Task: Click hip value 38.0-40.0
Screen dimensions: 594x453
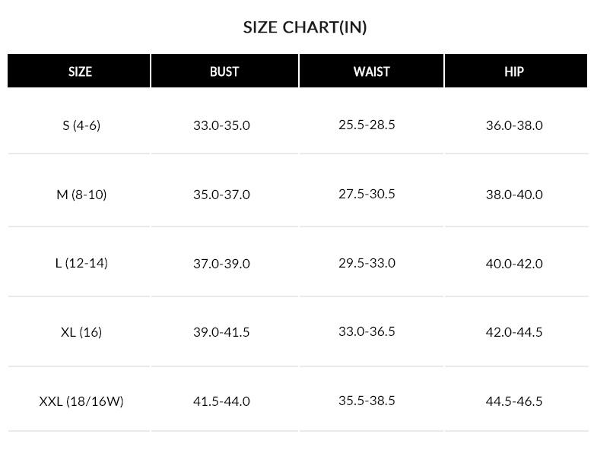Action: (x=514, y=194)
